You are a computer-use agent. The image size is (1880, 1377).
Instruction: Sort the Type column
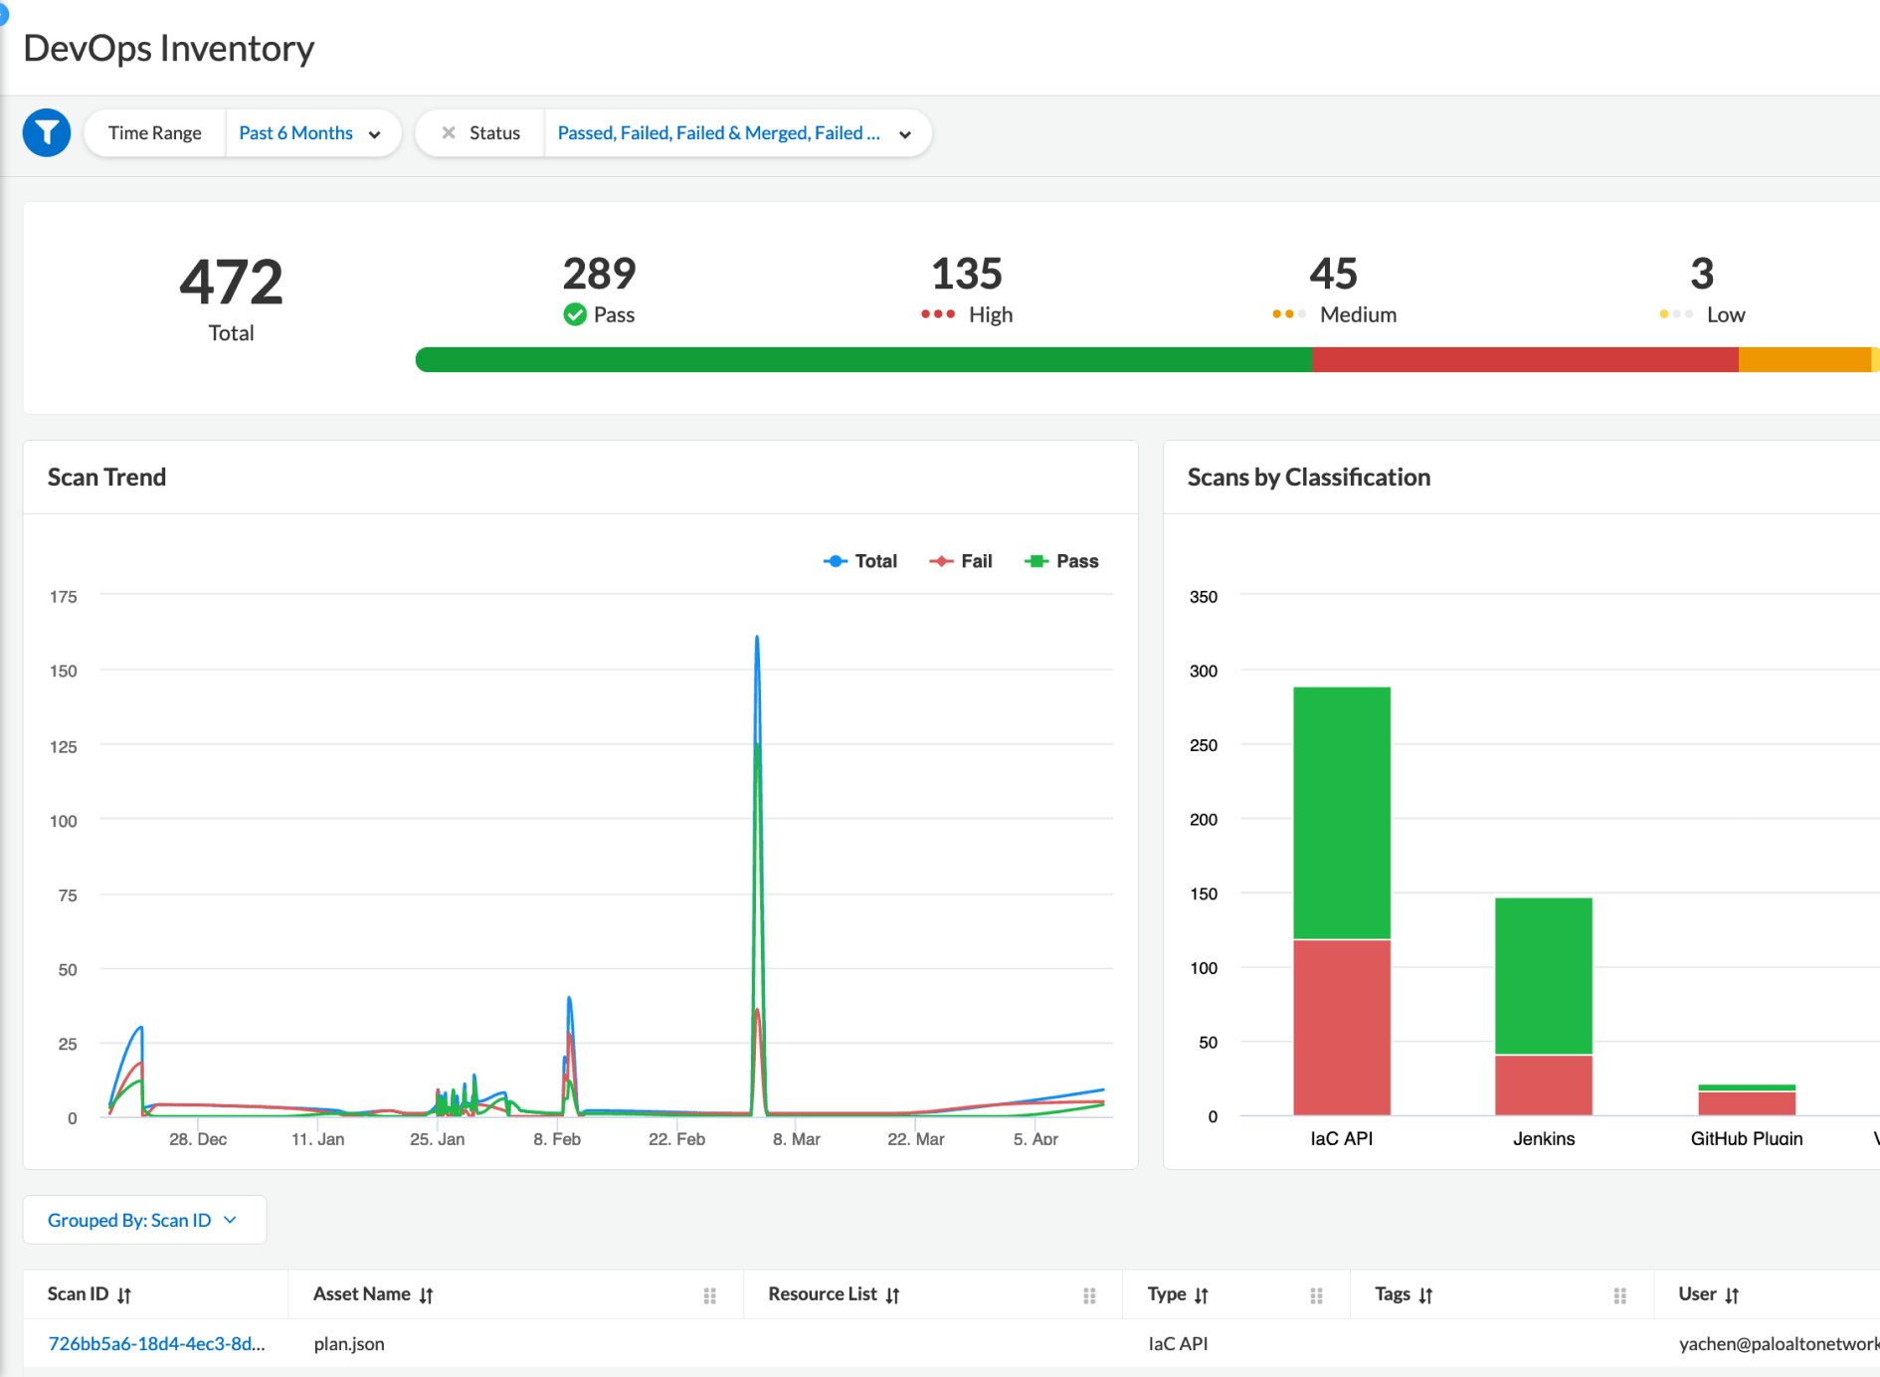[1202, 1294]
